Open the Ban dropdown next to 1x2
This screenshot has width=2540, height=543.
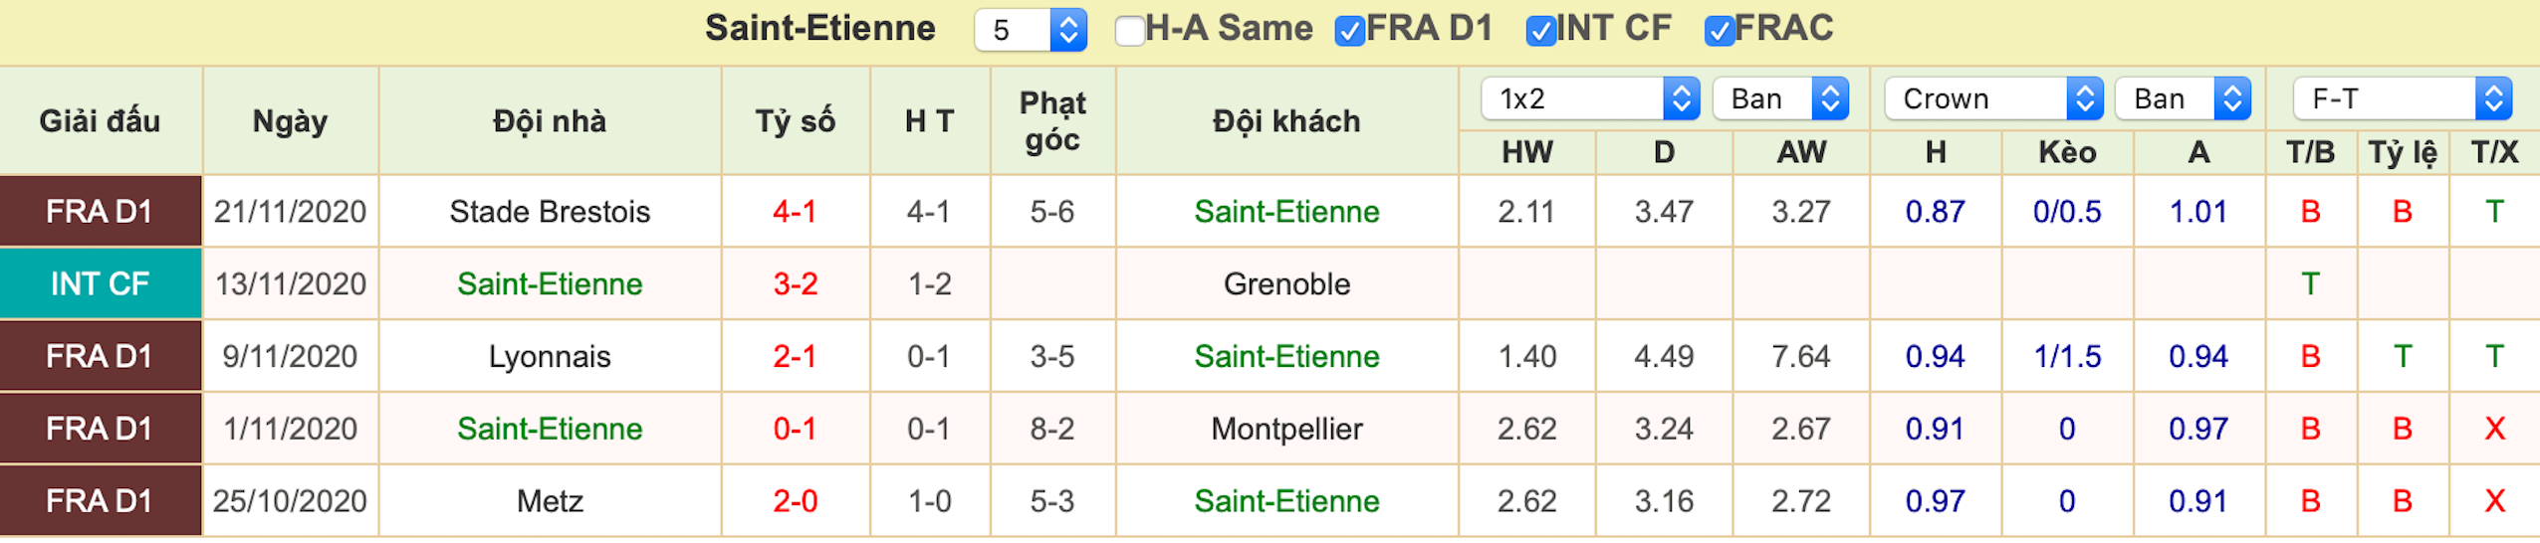(1780, 98)
